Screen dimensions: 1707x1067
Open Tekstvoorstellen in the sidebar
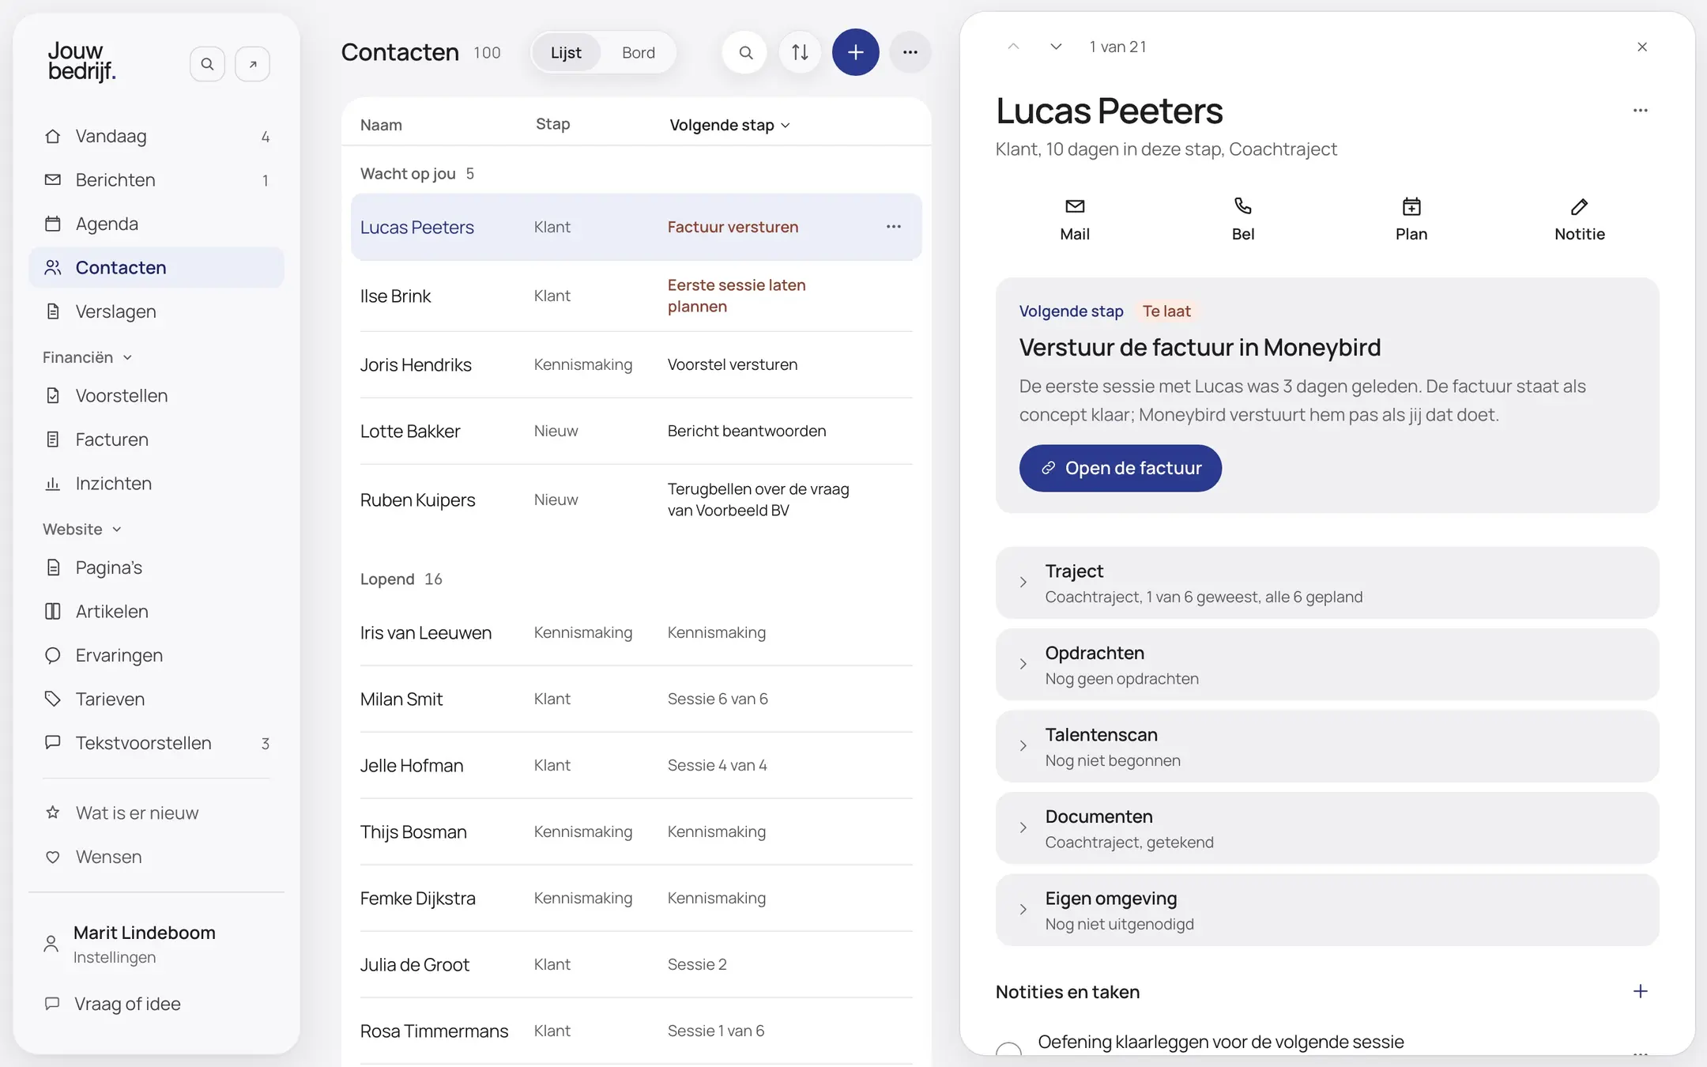tap(156, 743)
